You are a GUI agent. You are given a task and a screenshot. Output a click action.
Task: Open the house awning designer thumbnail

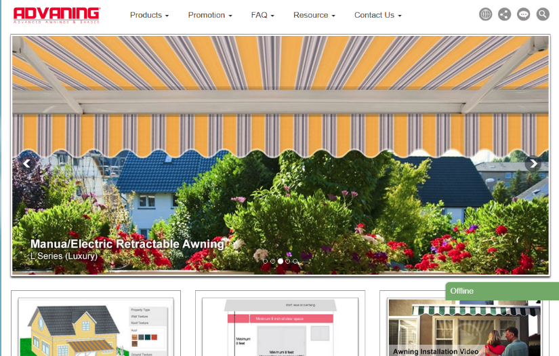click(96, 326)
